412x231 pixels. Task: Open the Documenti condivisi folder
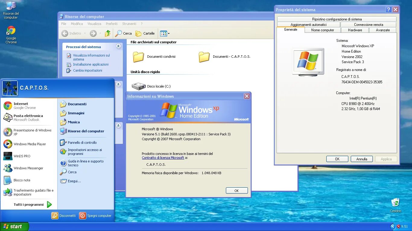(154, 57)
